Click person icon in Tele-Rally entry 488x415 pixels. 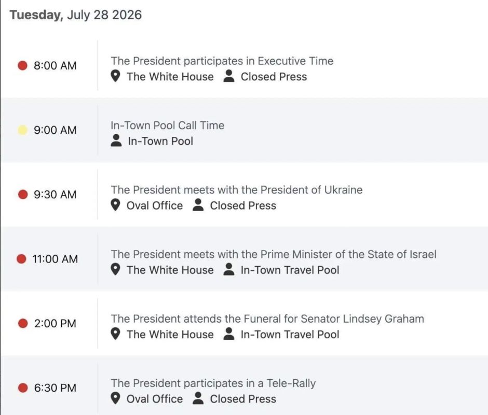(198, 398)
